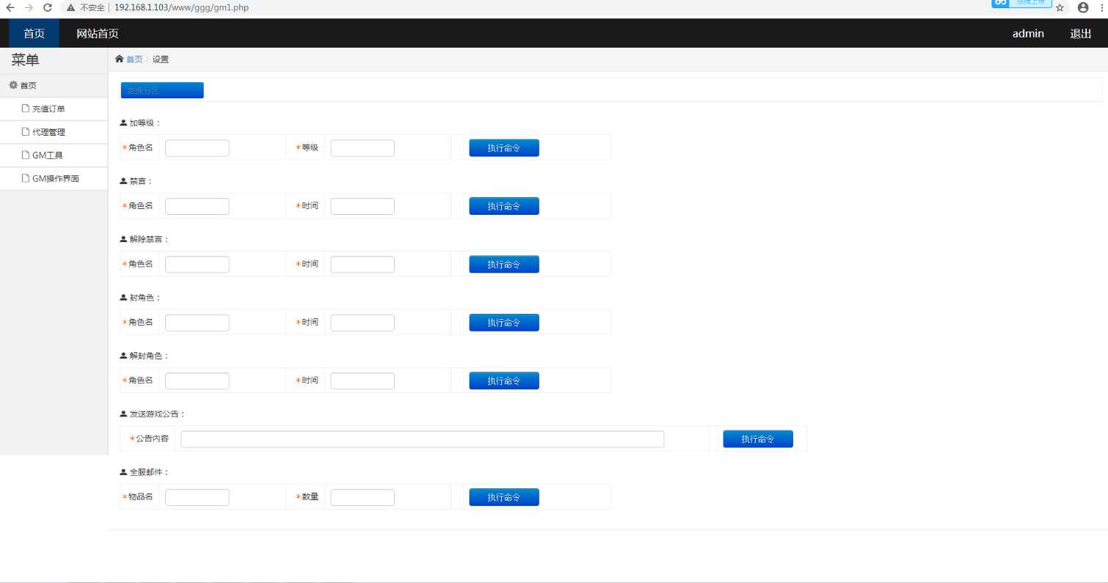Focus the 公告内容 text field
The width and height of the screenshot is (1108, 583).
click(x=422, y=439)
